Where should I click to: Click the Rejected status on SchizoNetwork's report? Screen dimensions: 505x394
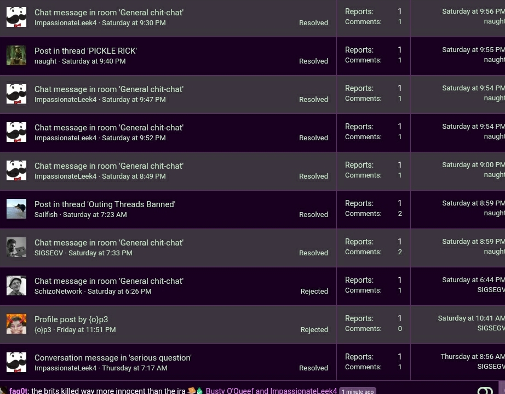(x=314, y=291)
